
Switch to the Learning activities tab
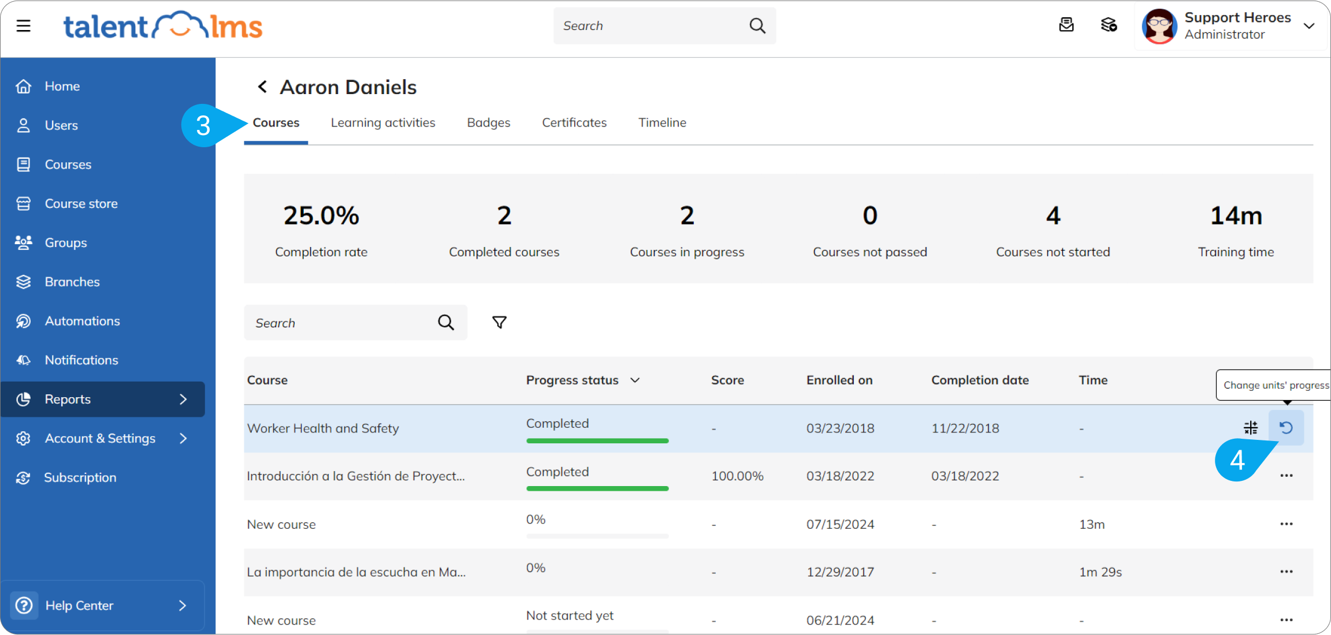[x=383, y=123]
